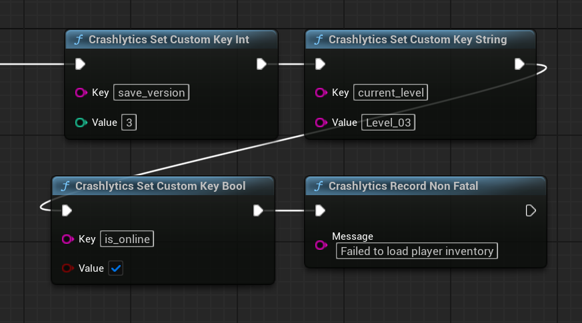Edit the save_version key field
This screenshot has width=582, height=323.
[151, 93]
